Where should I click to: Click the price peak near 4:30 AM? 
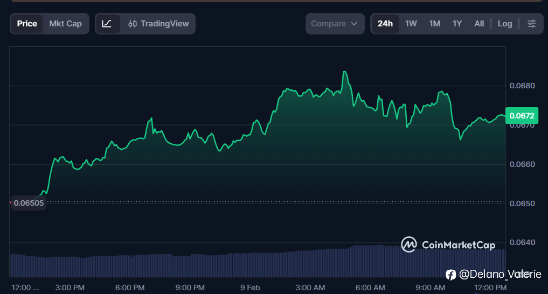point(345,72)
